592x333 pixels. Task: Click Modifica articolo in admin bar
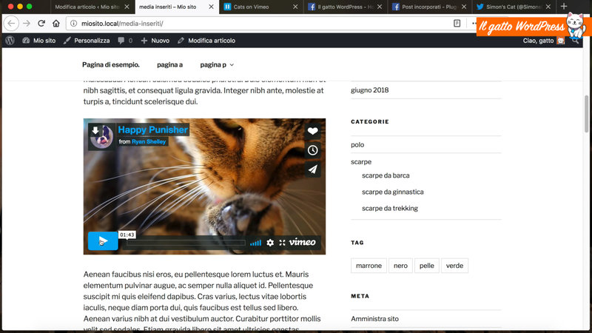pos(206,41)
